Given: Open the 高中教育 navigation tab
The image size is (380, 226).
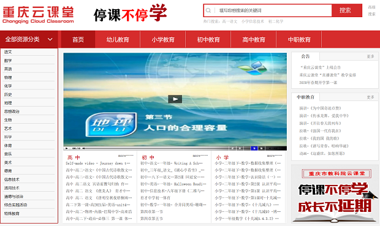Looking at the screenshot, I should [x=254, y=39].
